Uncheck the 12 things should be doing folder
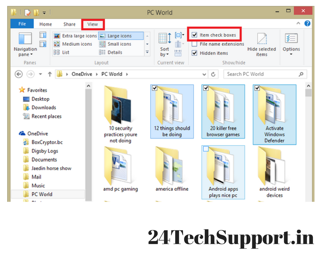Viewport: 328px width, 275px height. pyautogui.click(x=155, y=88)
